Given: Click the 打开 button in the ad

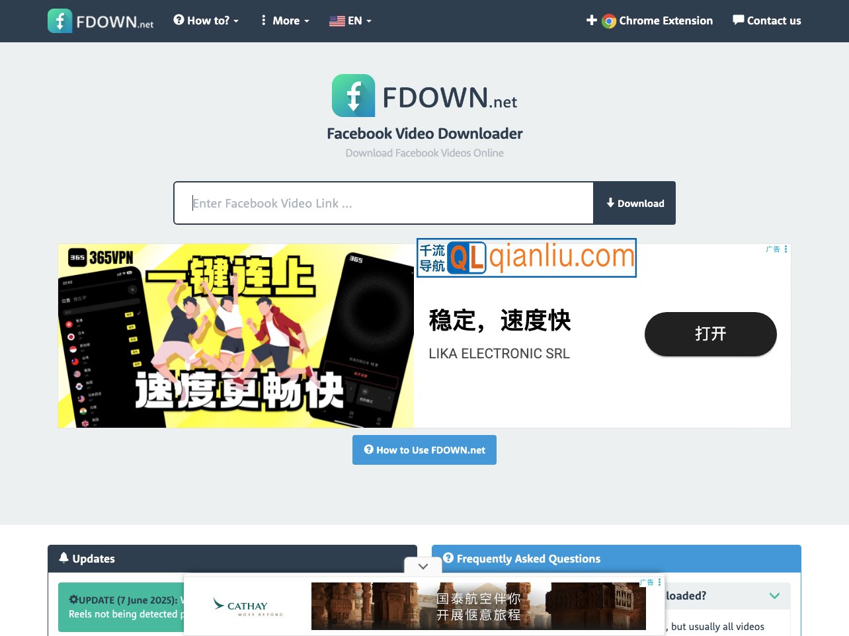Looking at the screenshot, I should (x=710, y=334).
